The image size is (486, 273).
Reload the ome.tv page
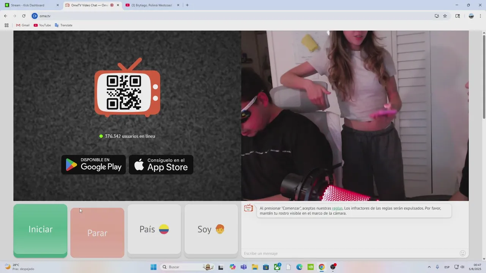coord(24,16)
